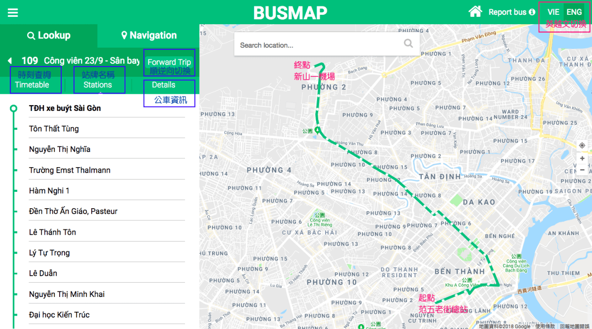Select station Trường Emst Thalmann
Viewport: 592px width, 329px height.
107,170
